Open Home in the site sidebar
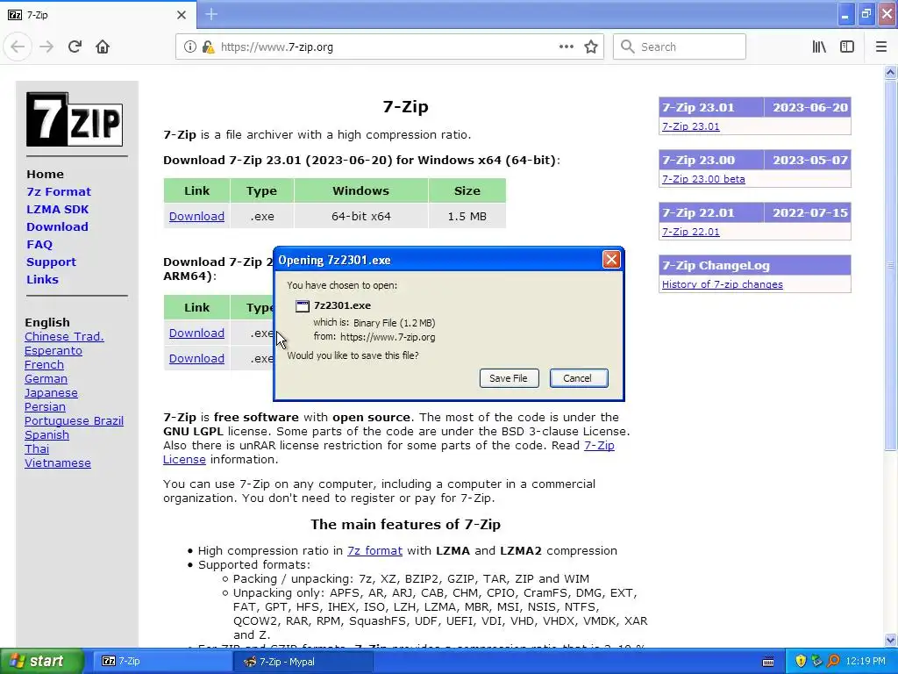Viewport: 898px width, 674px height. (46, 175)
